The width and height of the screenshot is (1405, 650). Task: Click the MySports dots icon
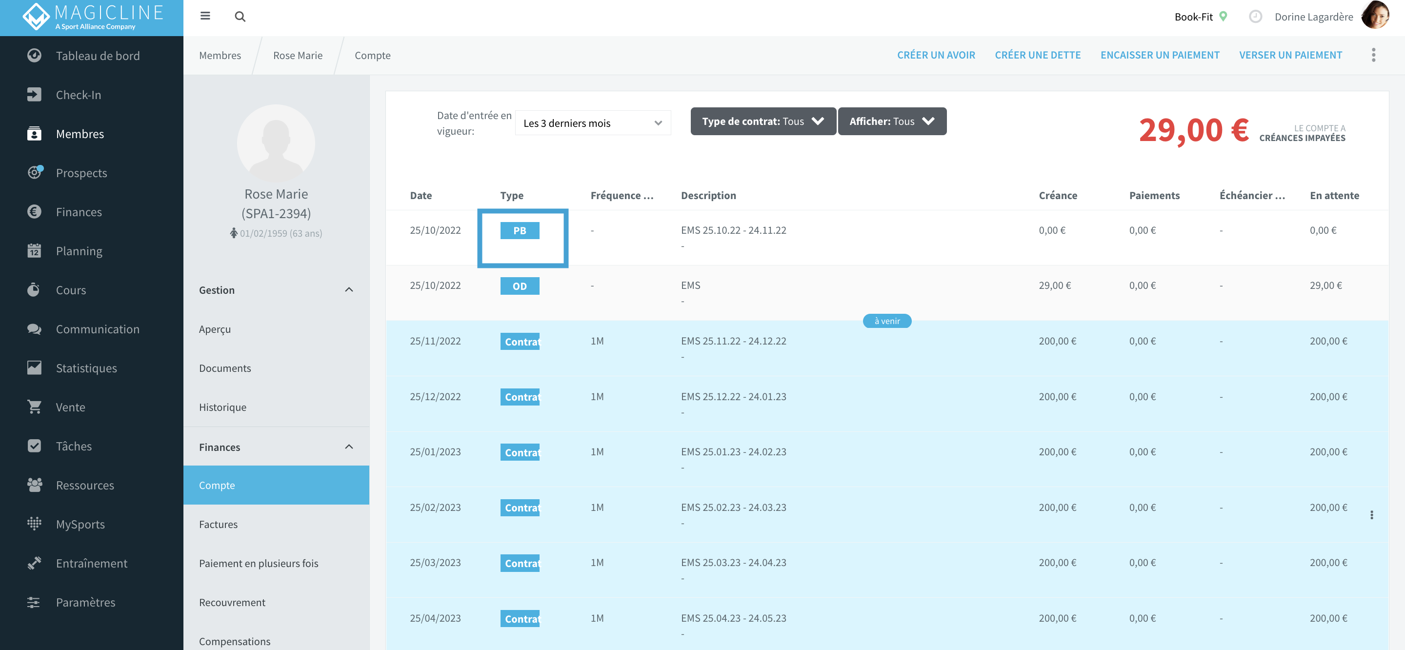click(34, 524)
